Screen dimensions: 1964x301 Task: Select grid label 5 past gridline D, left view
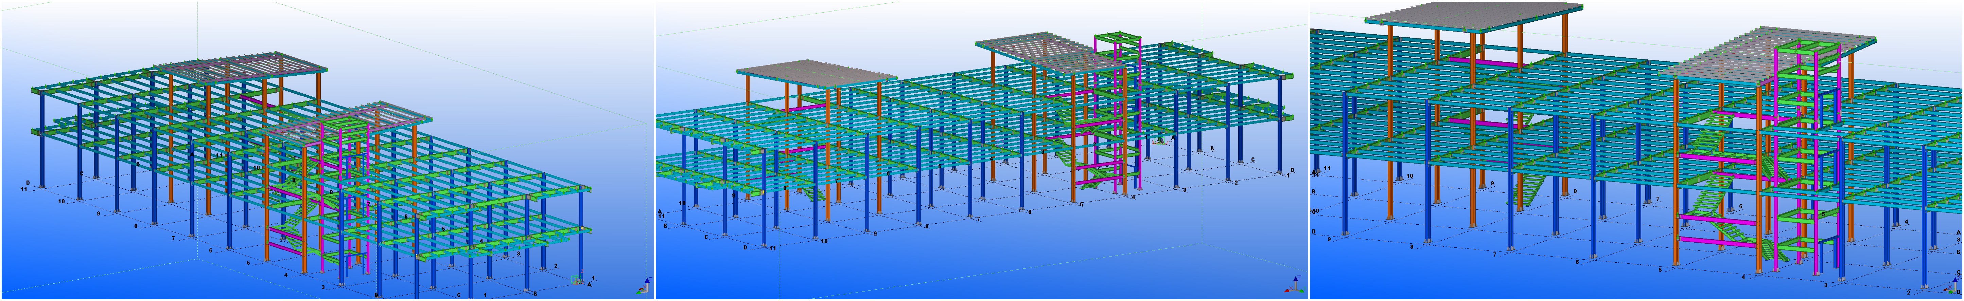(x=248, y=263)
